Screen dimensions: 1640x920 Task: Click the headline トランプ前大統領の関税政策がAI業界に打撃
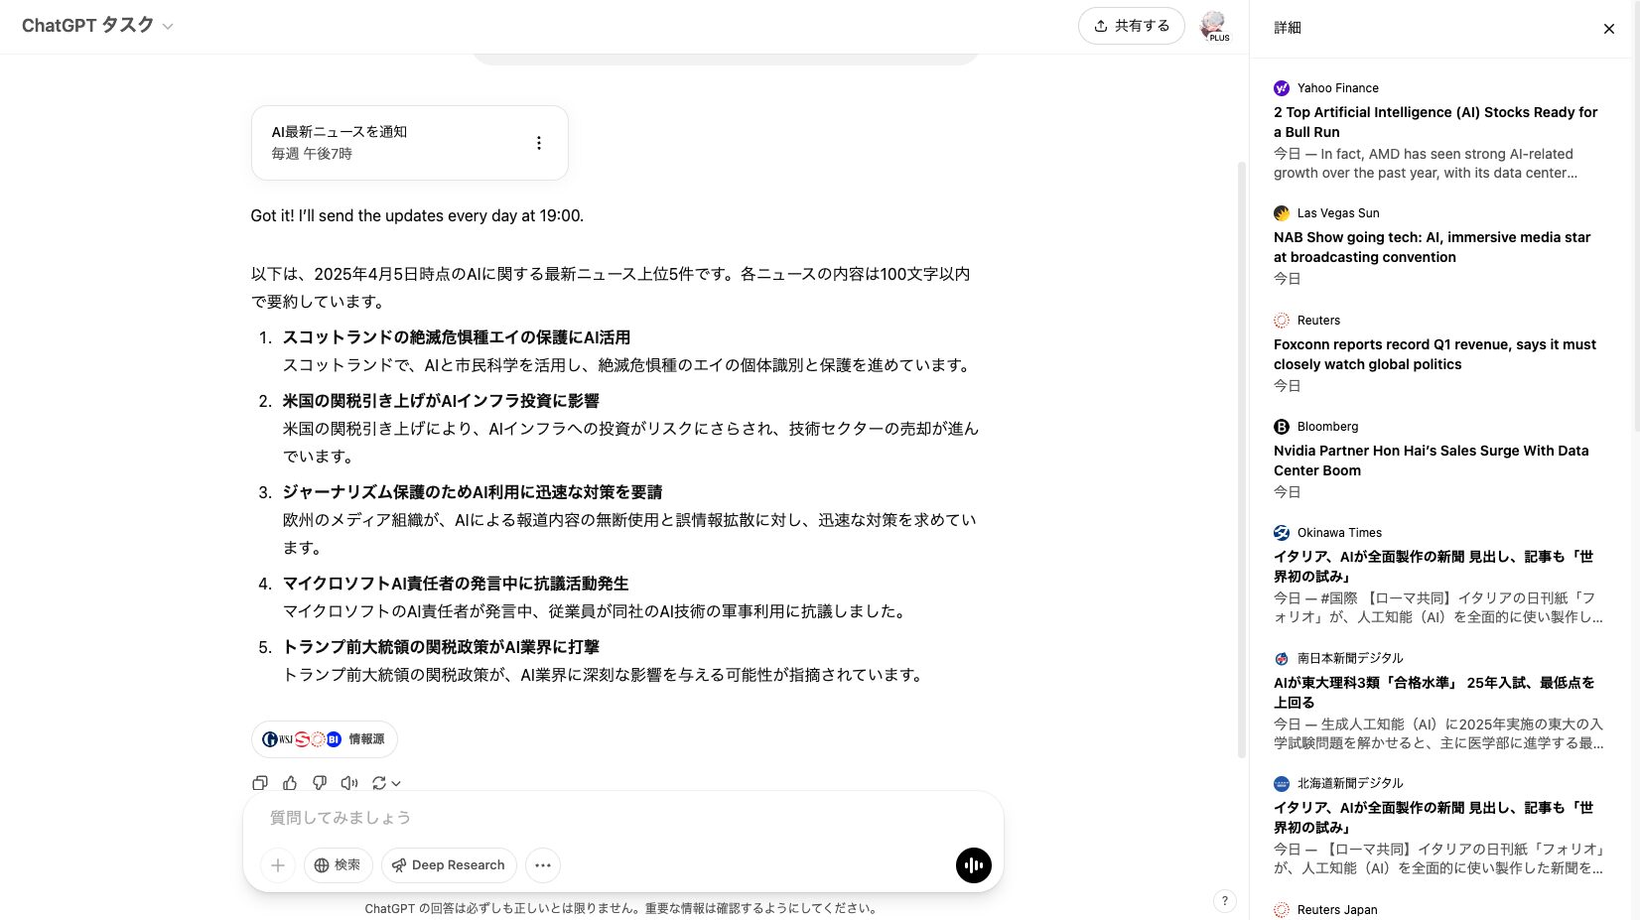(441, 647)
